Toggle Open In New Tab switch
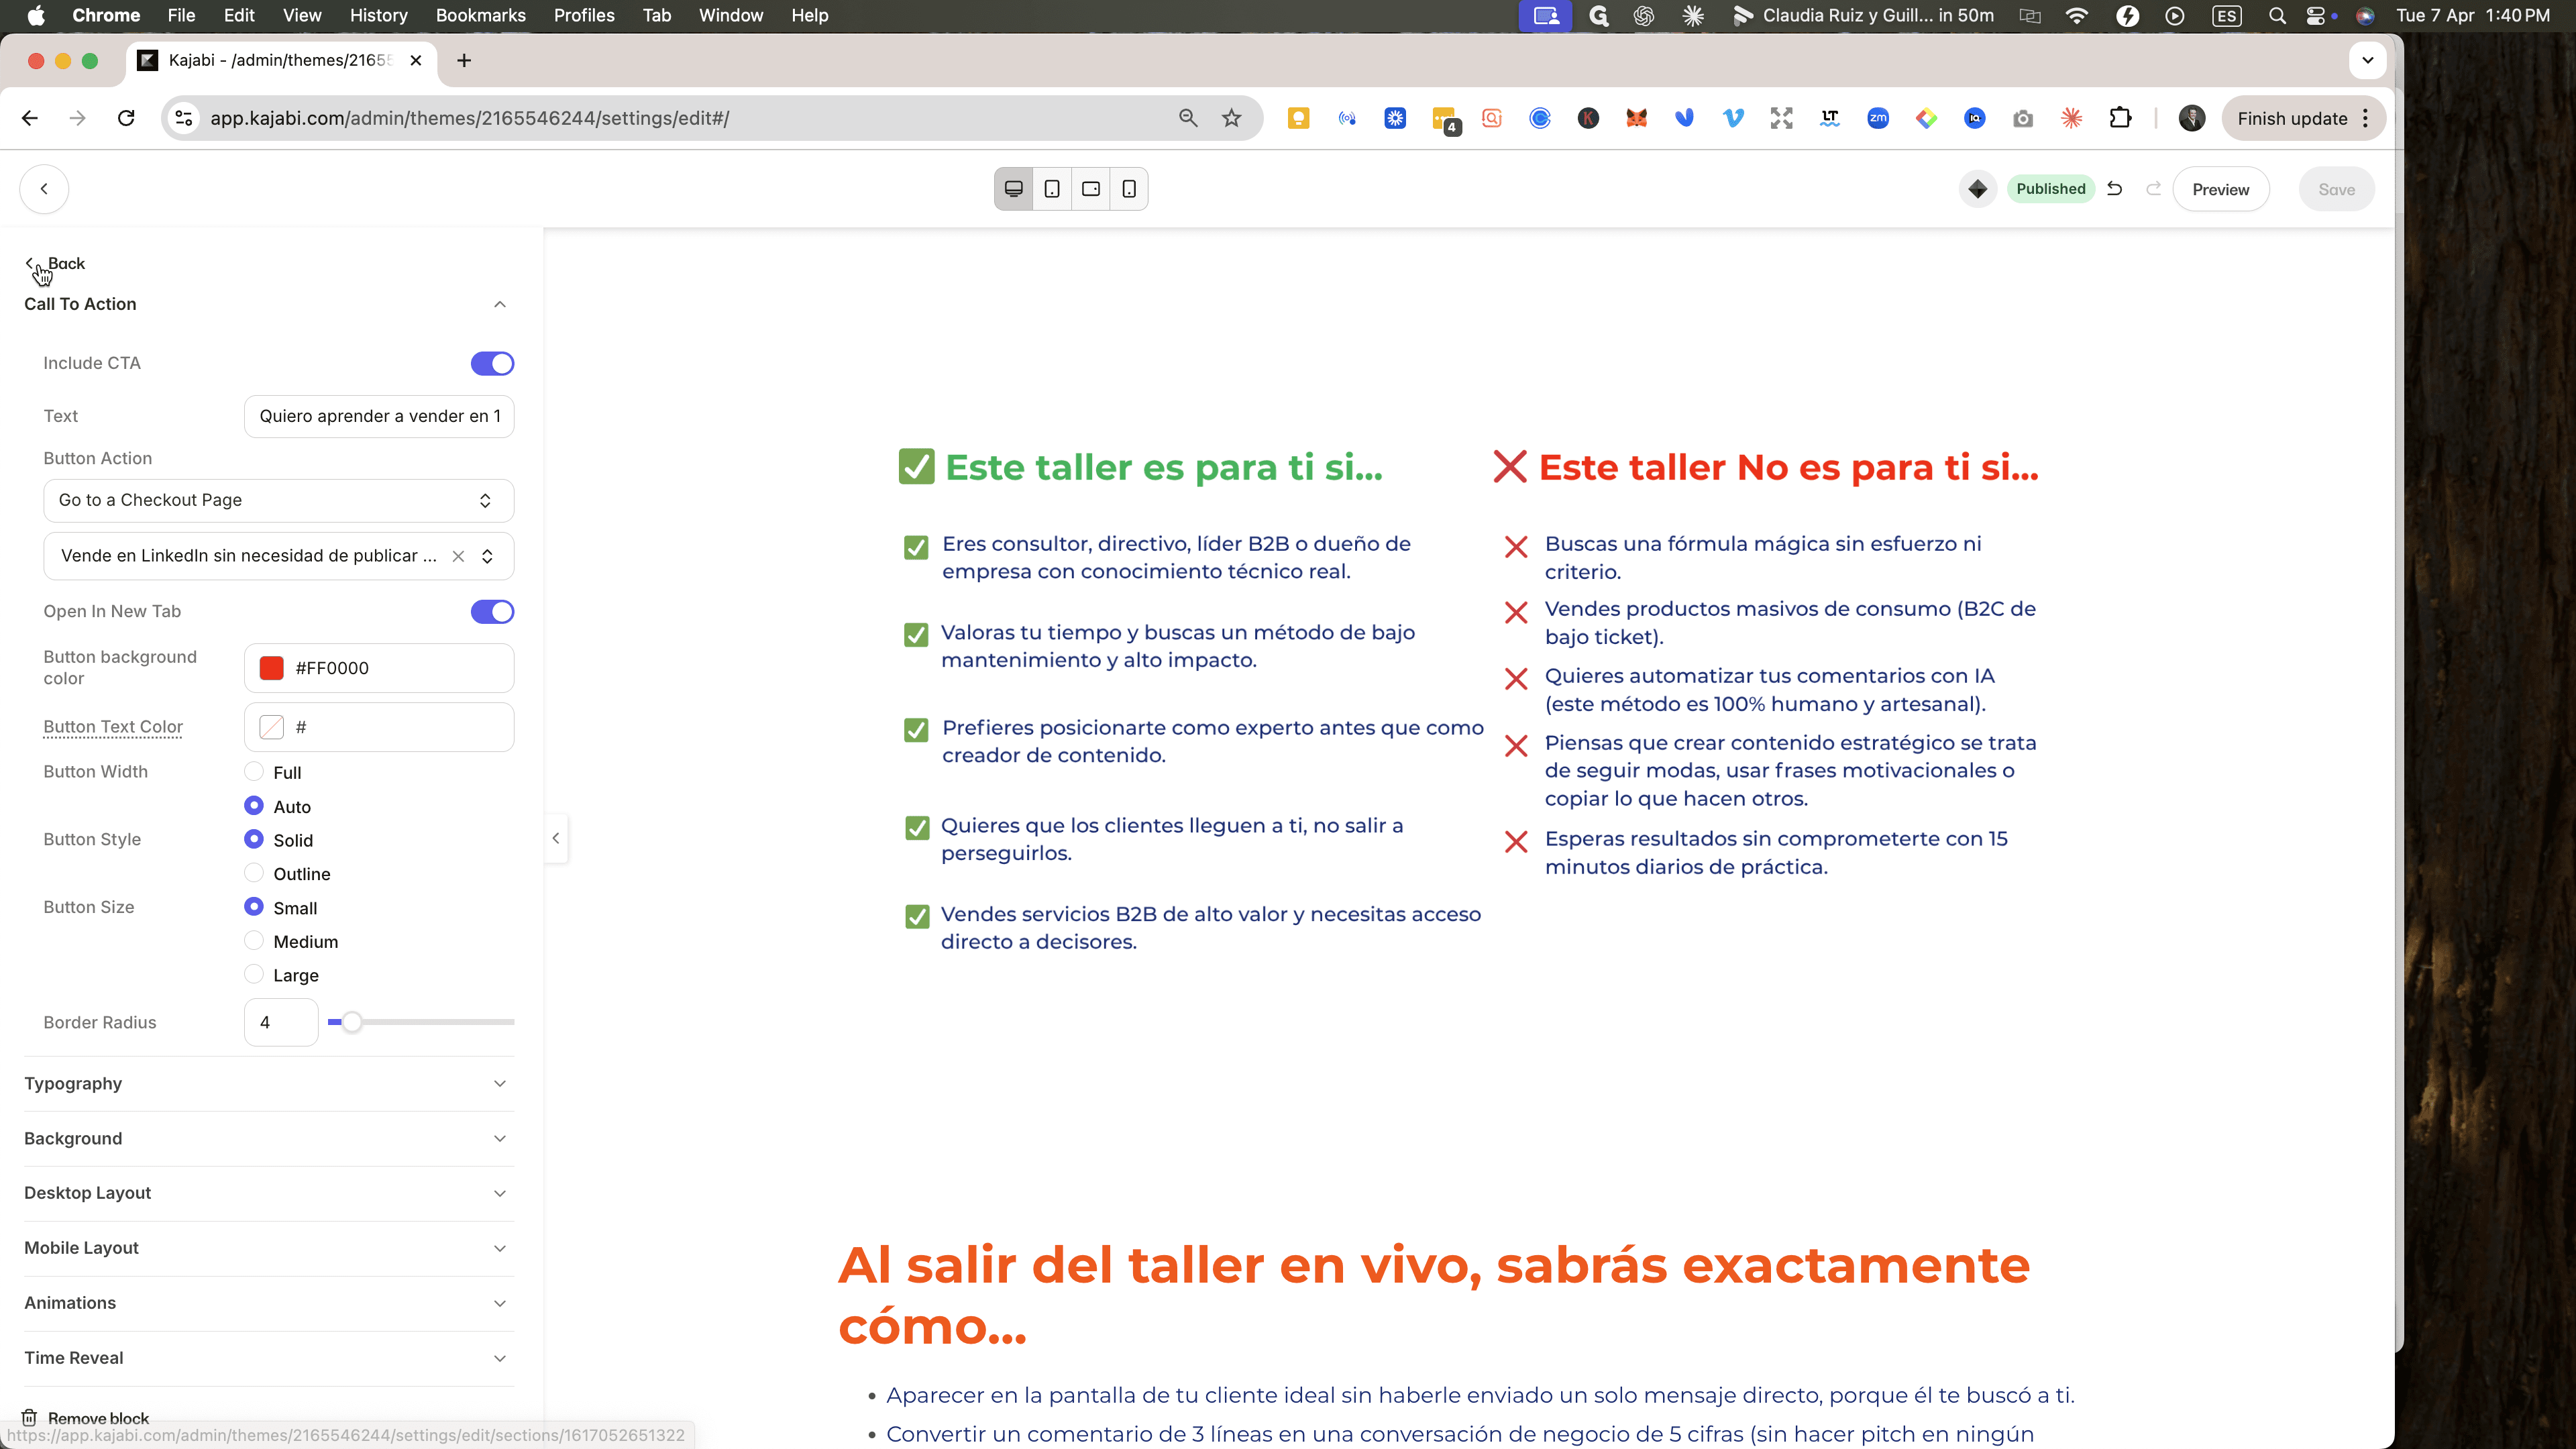 pos(492,612)
